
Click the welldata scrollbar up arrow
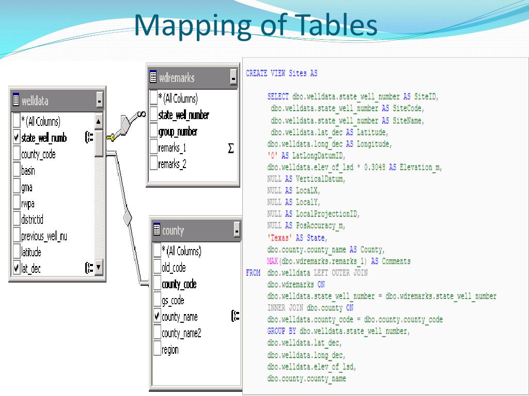pos(99,122)
